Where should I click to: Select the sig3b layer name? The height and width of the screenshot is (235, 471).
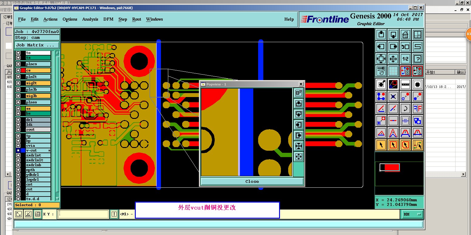[x=38, y=96]
